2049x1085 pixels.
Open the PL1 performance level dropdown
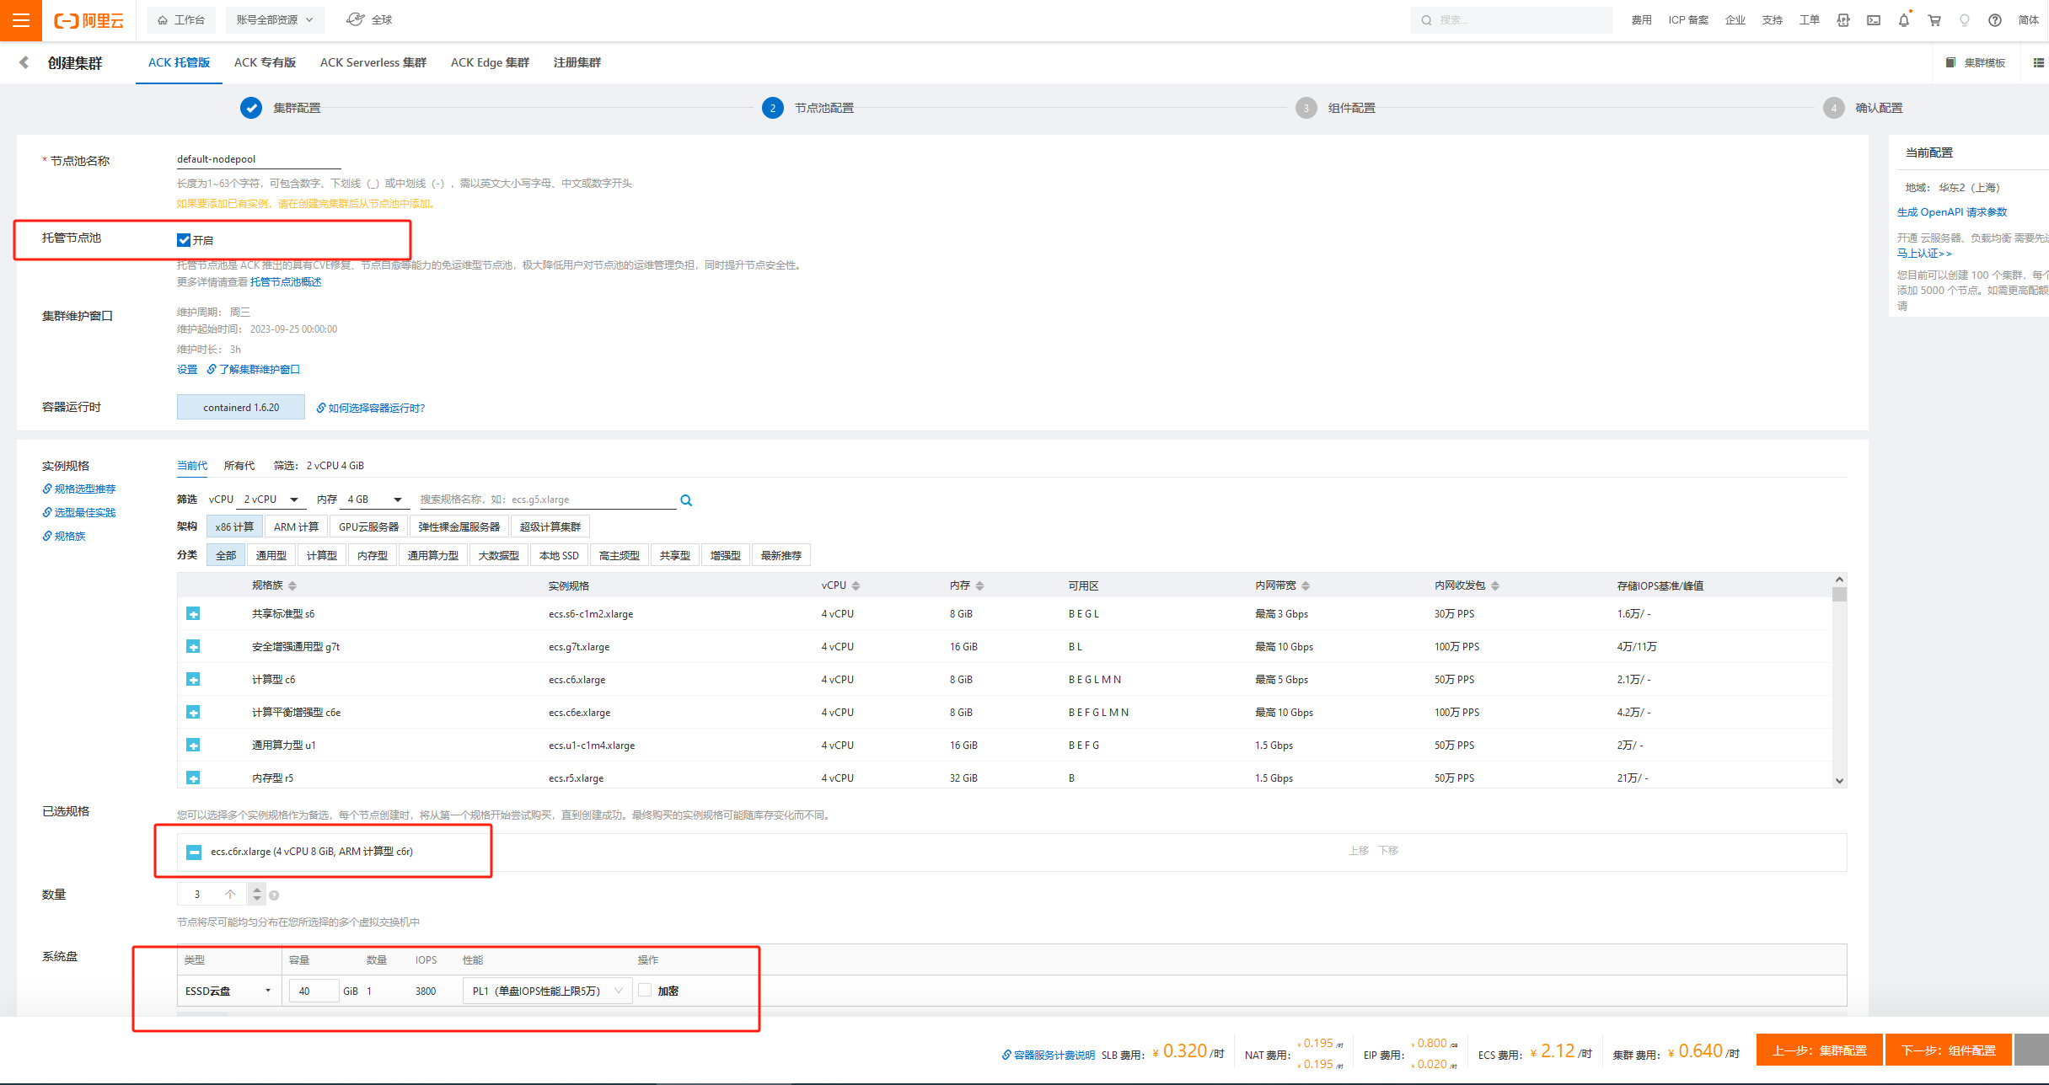point(547,991)
